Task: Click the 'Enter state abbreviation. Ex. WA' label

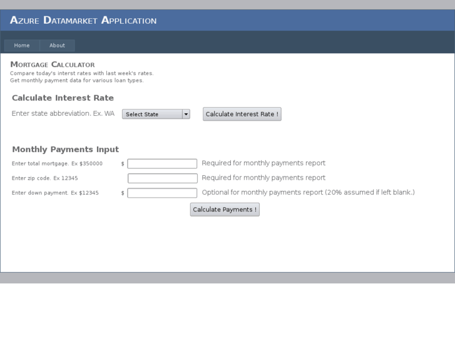Action: [63, 113]
